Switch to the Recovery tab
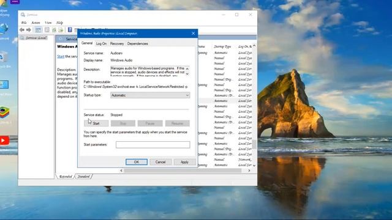This screenshot has width=392, height=220. click(x=117, y=43)
